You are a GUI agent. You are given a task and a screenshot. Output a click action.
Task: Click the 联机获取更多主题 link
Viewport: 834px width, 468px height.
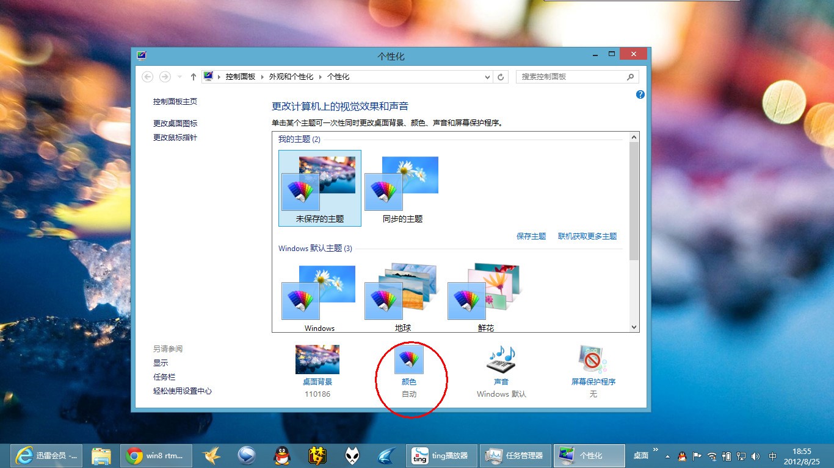587,236
